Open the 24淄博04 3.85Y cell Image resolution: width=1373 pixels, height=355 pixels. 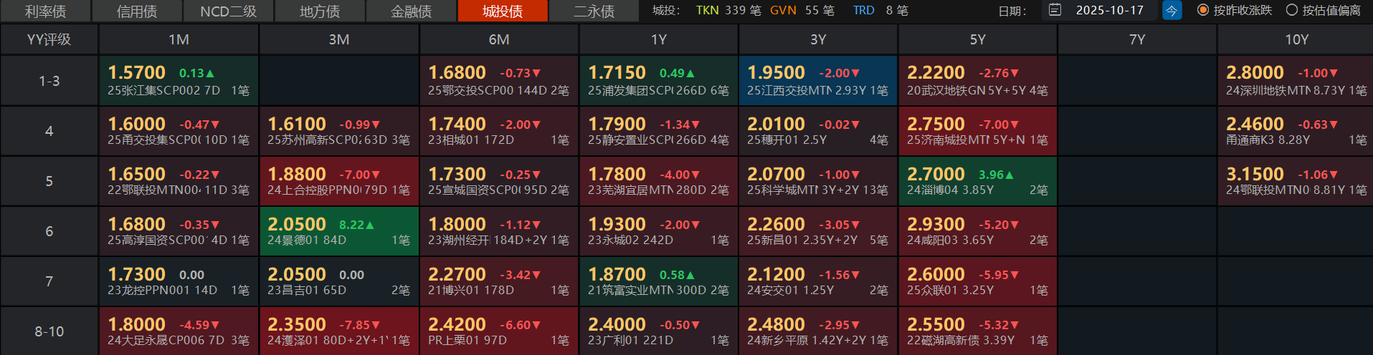pyautogui.click(x=978, y=181)
